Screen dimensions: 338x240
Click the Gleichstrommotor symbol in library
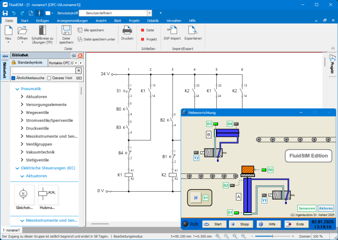[24, 194]
